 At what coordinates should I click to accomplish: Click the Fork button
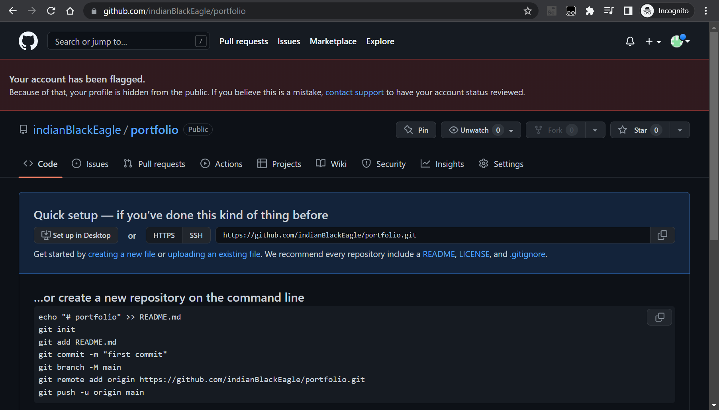[555, 130]
